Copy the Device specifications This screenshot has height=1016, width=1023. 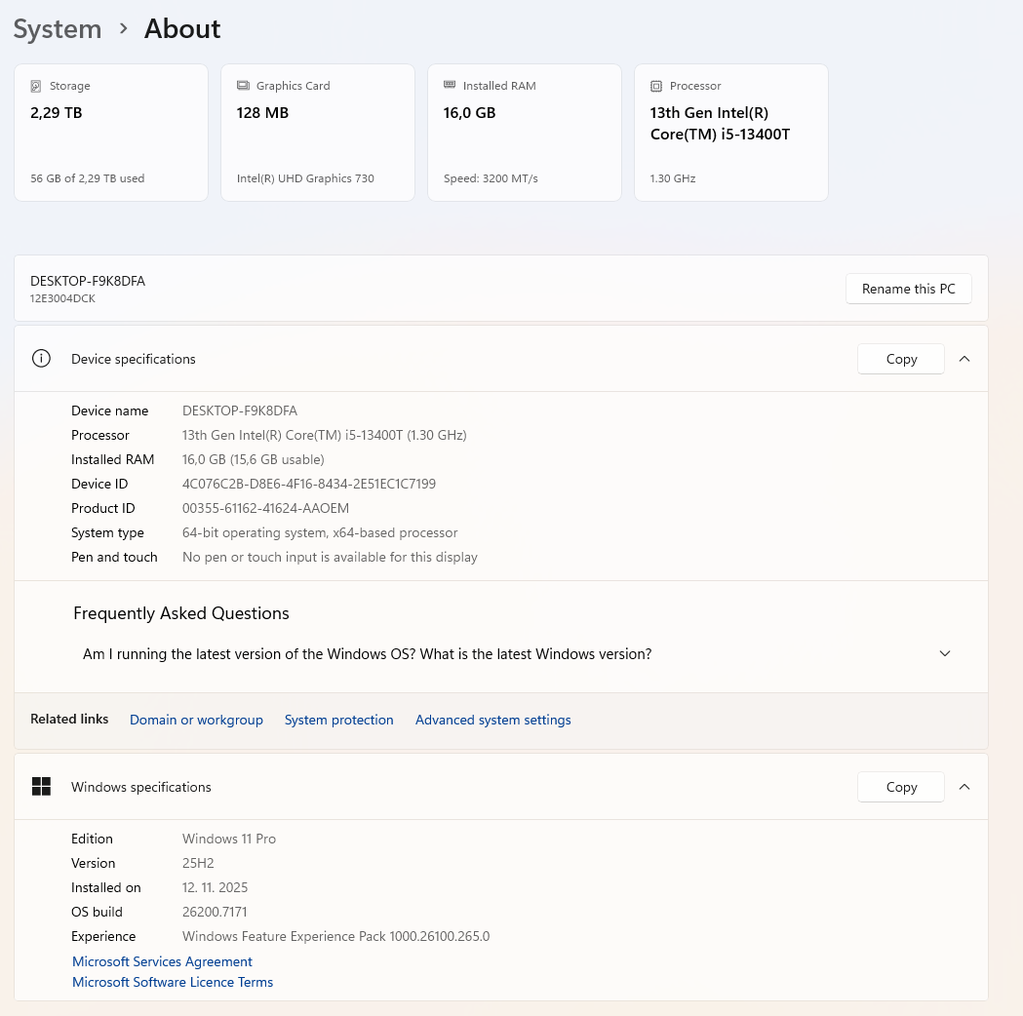click(901, 359)
